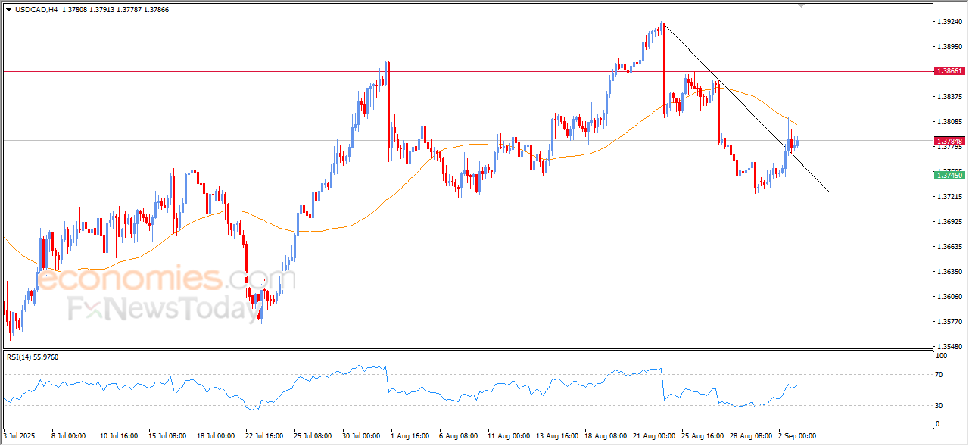Image resolution: width=969 pixels, height=446 pixels.
Task: Click the 21 Aug 00:00 date label
Action: coord(654,436)
